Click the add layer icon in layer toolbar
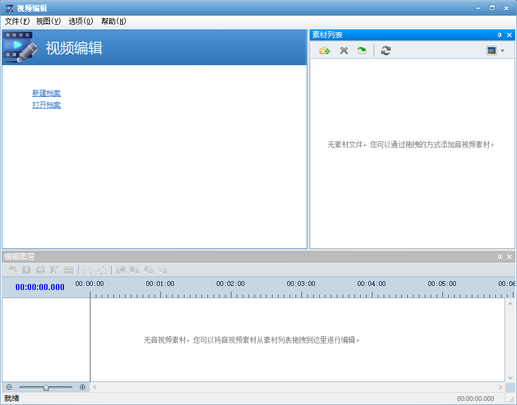The image size is (517, 405). tap(13, 270)
